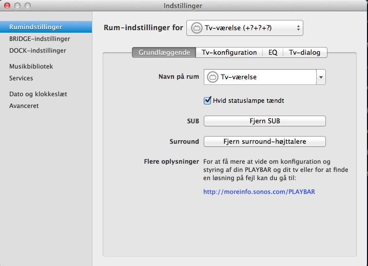The width and height of the screenshot is (368, 266).
Task: Open BRIDGE-indstillinger in the sidebar
Action: pos(40,38)
